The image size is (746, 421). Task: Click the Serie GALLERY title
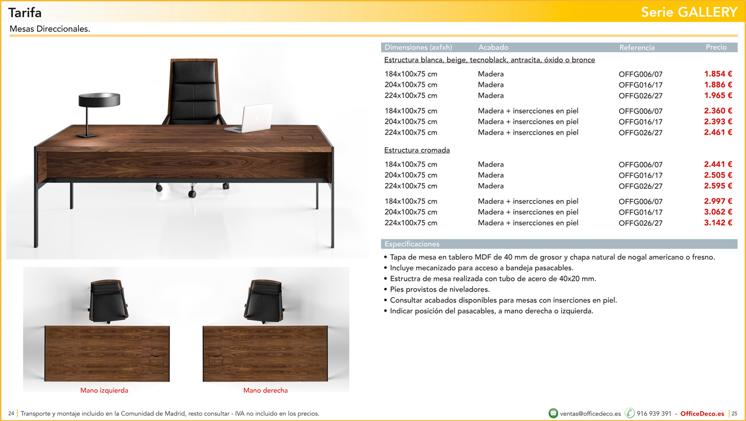click(x=689, y=12)
